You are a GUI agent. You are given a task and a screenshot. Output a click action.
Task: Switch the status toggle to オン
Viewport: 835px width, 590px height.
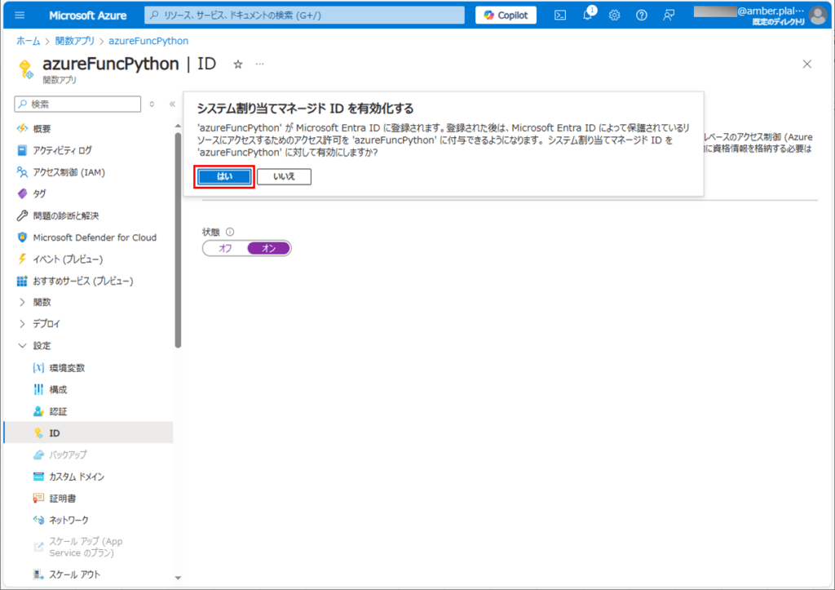pos(268,248)
